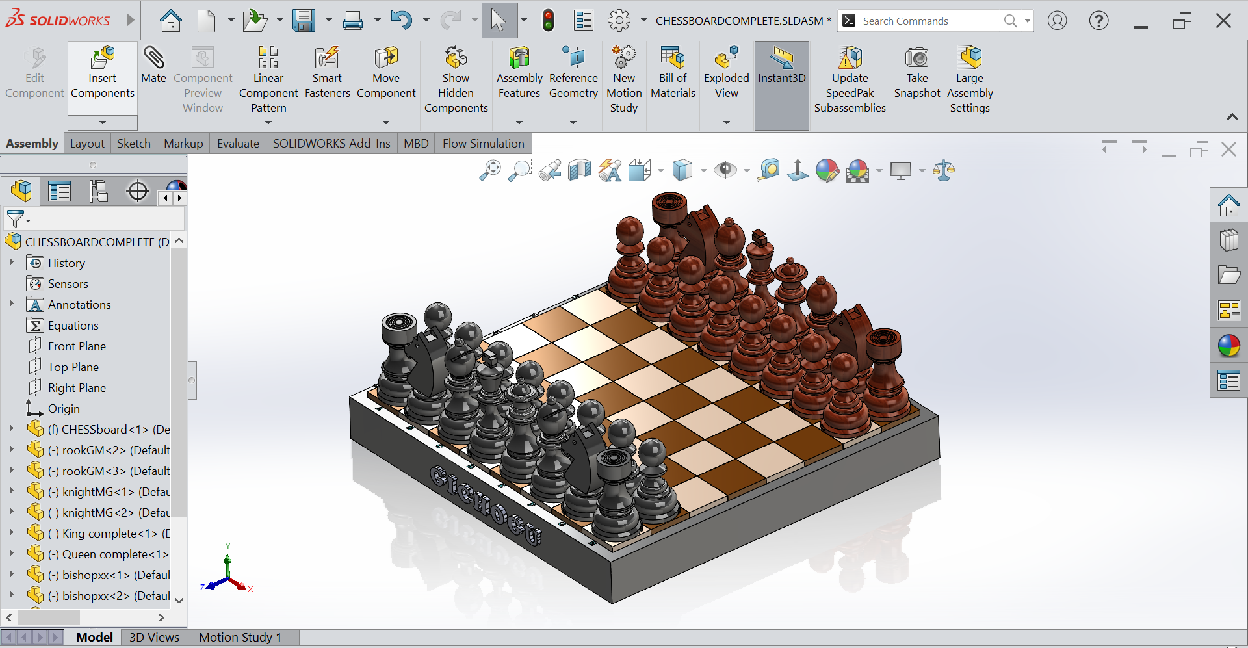This screenshot has width=1248, height=648.
Task: Open Large Assembly Settings
Action: (970, 80)
